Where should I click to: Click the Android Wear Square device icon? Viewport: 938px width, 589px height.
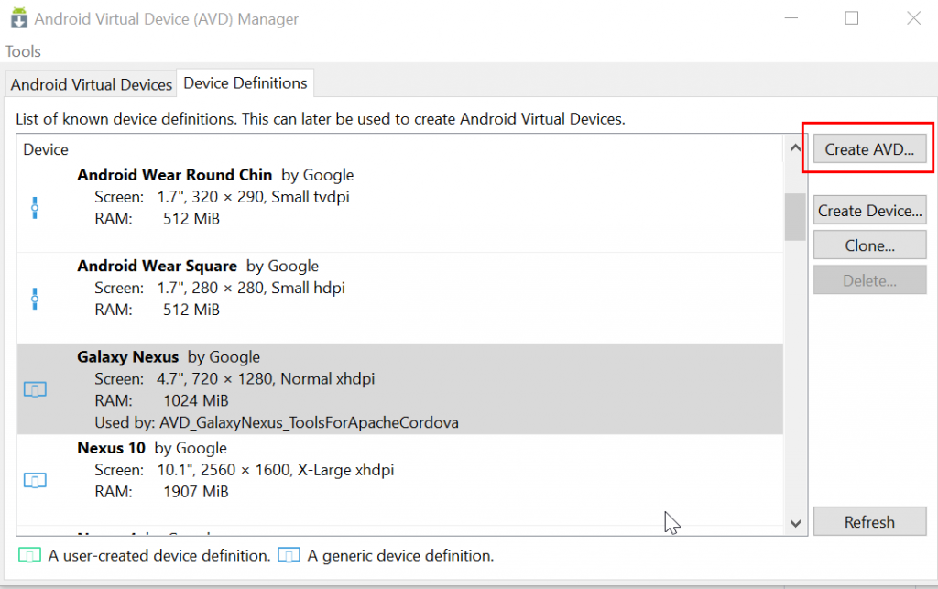pos(35,299)
